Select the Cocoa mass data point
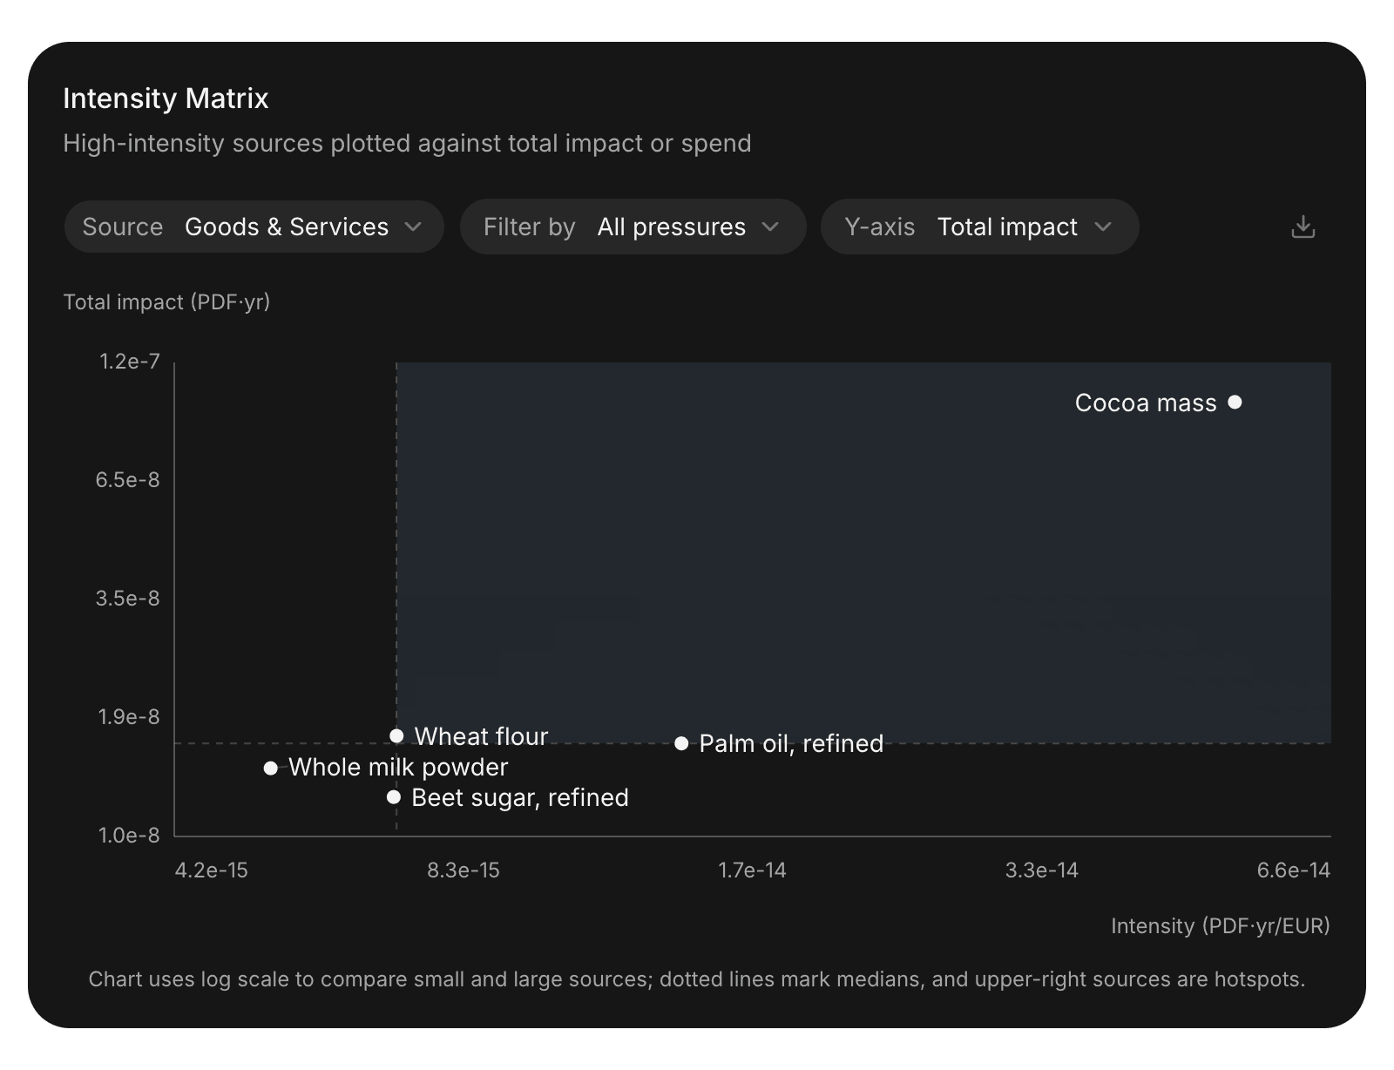 coord(1235,402)
